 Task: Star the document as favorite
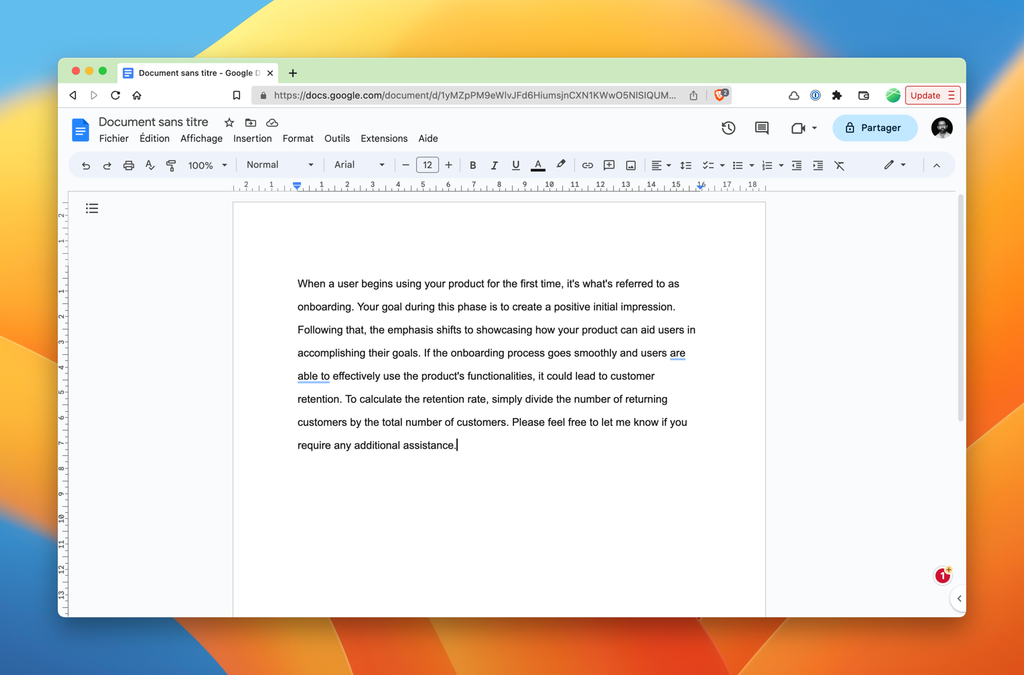click(229, 123)
